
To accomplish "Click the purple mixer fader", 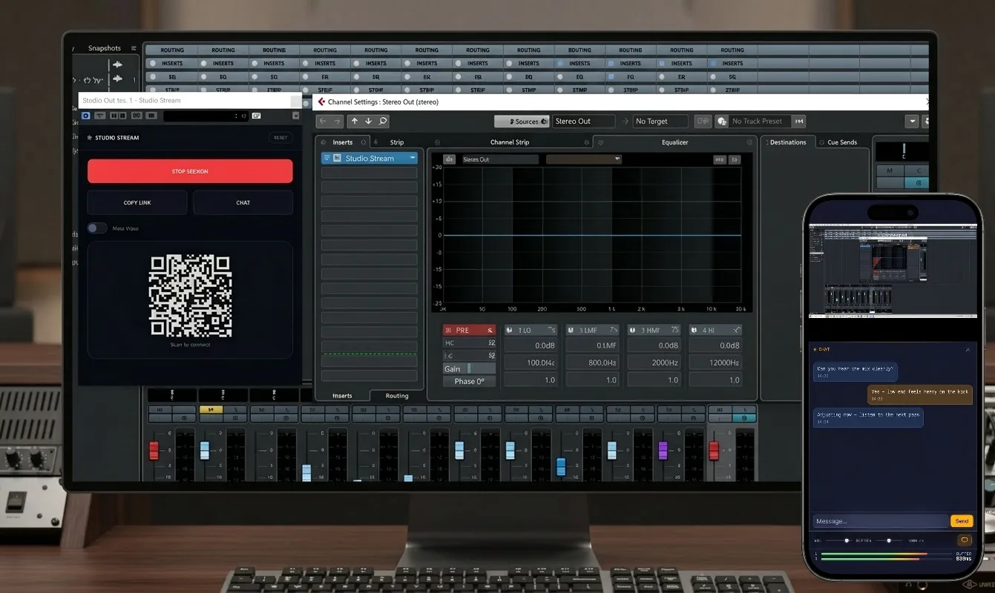I will (x=663, y=450).
